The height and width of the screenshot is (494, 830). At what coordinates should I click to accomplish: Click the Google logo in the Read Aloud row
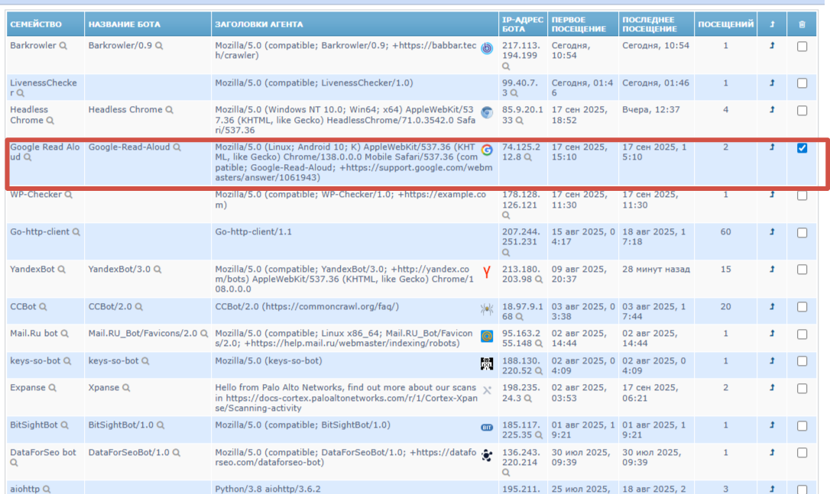pyautogui.click(x=487, y=149)
